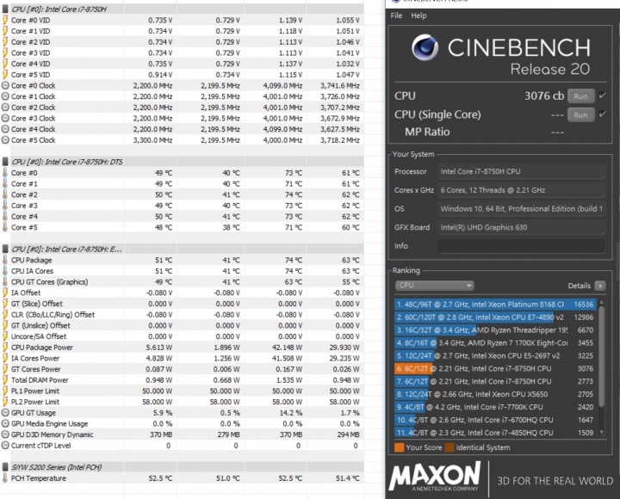Click the bolt icon for PL1 Power Limit
Image resolution: width=620 pixels, height=499 pixels.
pos(5,391)
